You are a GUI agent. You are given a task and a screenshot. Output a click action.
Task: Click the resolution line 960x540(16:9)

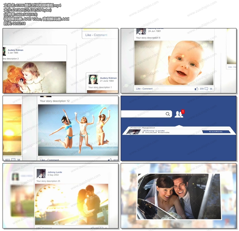click(20, 14)
